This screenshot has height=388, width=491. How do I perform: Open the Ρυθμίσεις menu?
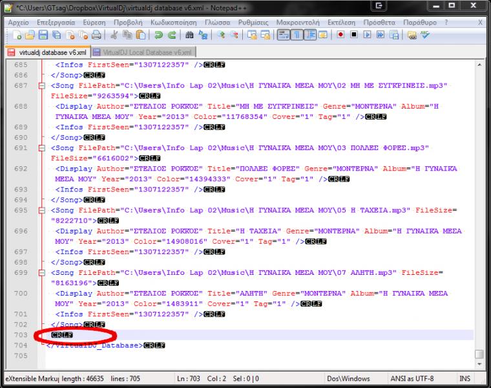tap(253, 23)
